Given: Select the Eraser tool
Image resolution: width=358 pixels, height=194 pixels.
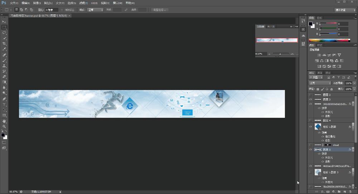Looking at the screenshot, I should click(x=4, y=77).
